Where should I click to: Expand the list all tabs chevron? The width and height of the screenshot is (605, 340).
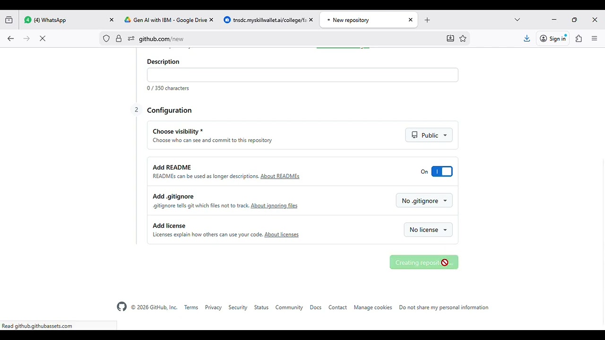pyautogui.click(x=518, y=20)
